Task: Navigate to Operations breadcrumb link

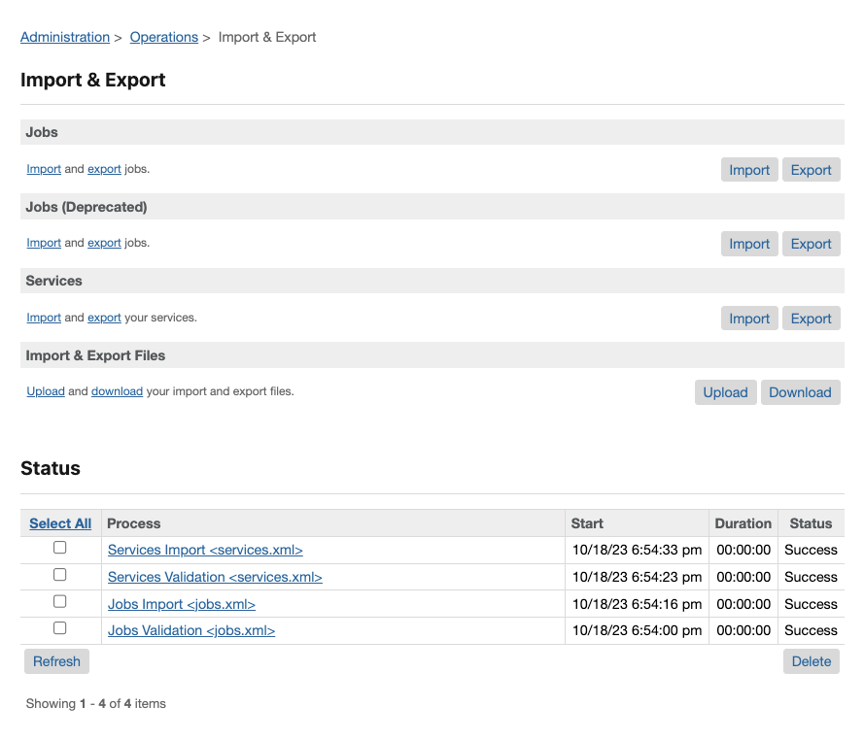Action: coord(163,37)
